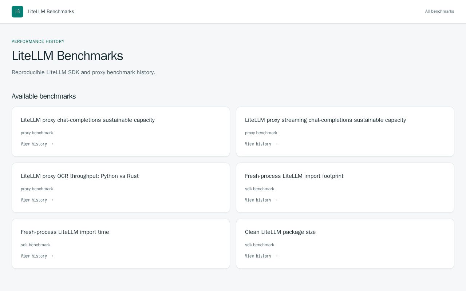Open Clean LiteLLM package size card
The width and height of the screenshot is (466, 291).
point(345,244)
